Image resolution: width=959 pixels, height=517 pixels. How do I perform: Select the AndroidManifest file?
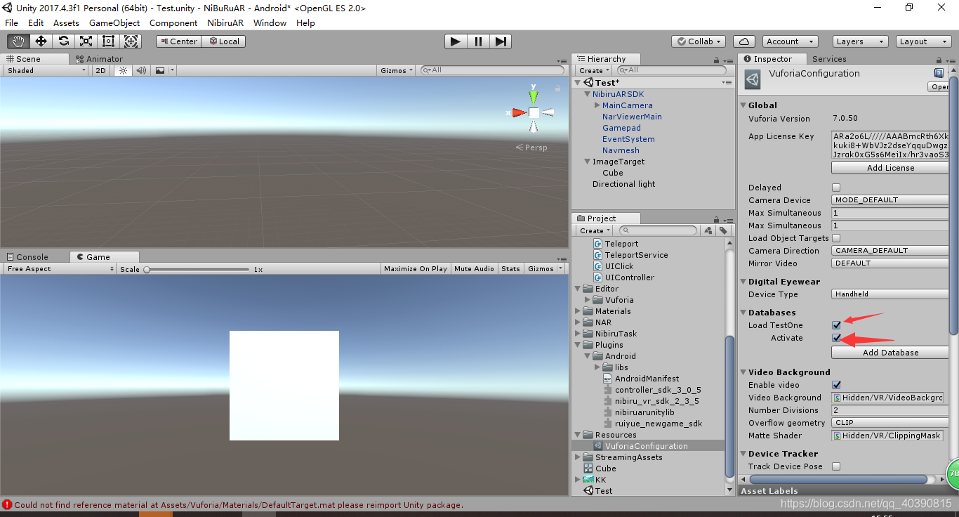click(647, 379)
